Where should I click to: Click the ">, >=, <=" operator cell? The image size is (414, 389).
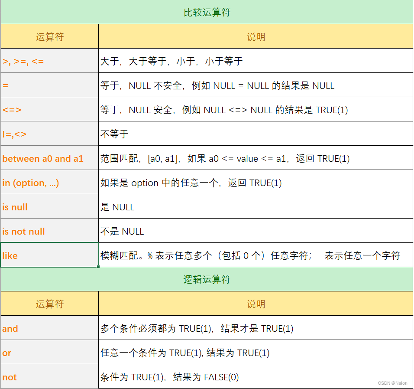(x=49, y=61)
